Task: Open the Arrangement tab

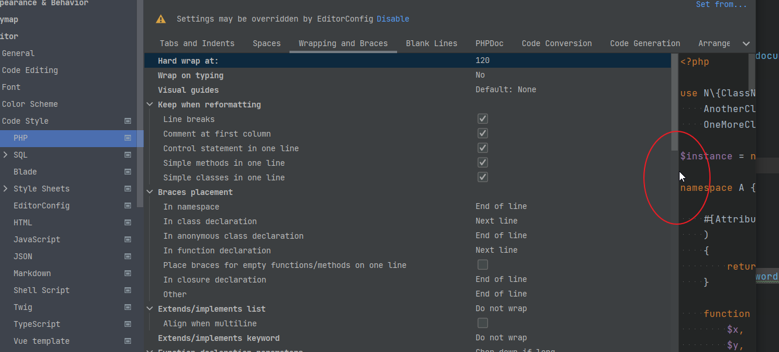Action: (714, 43)
